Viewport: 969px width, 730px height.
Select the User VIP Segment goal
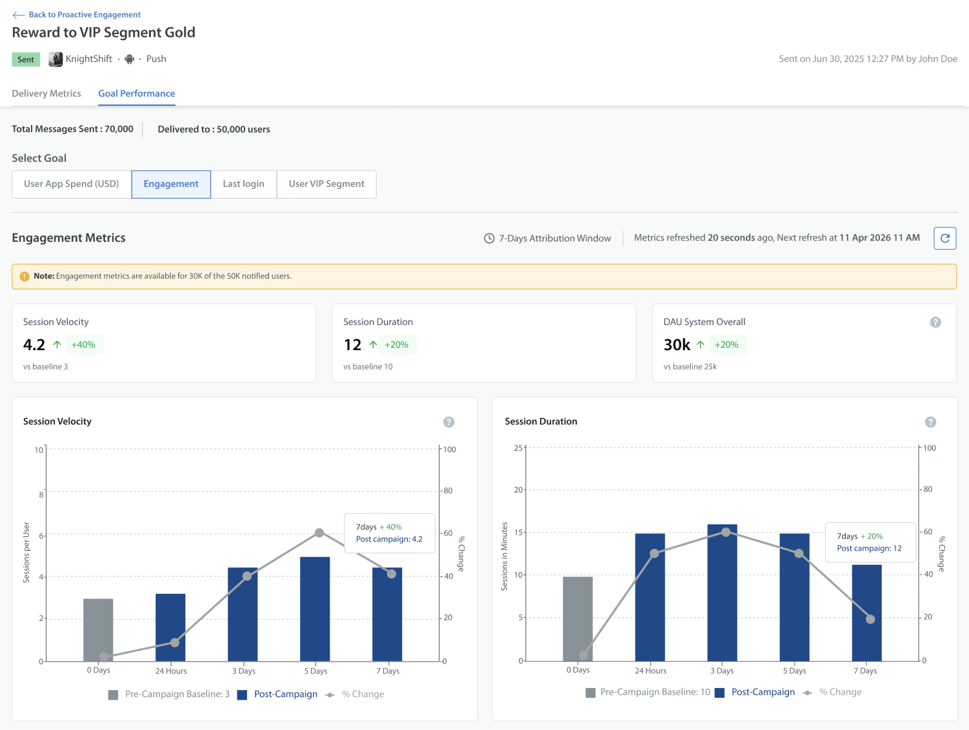point(326,184)
